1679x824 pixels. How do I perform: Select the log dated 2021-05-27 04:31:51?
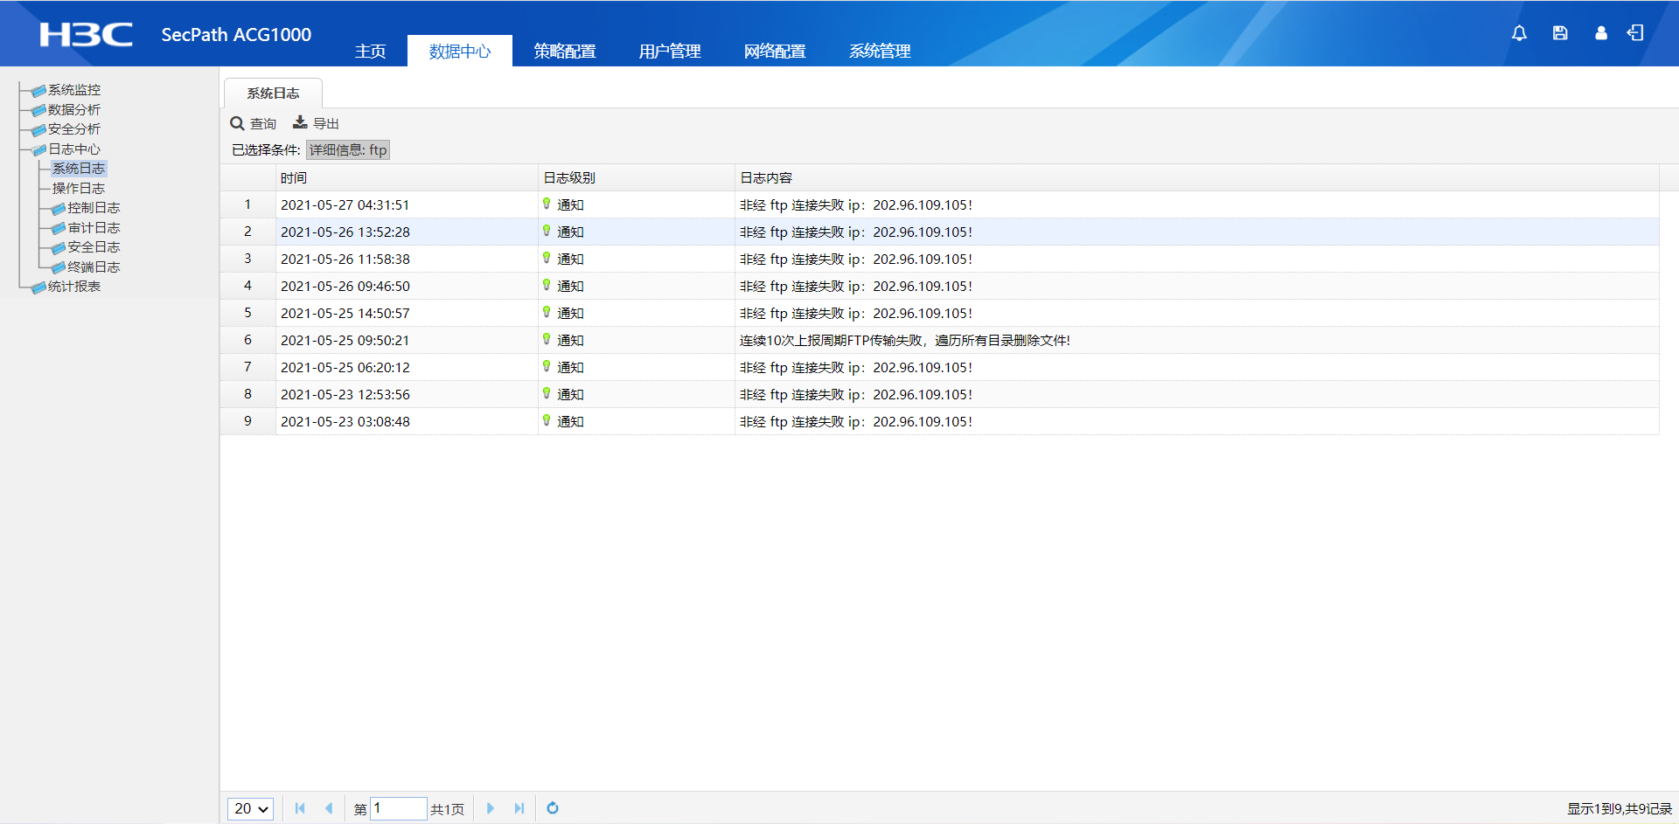tap(939, 204)
